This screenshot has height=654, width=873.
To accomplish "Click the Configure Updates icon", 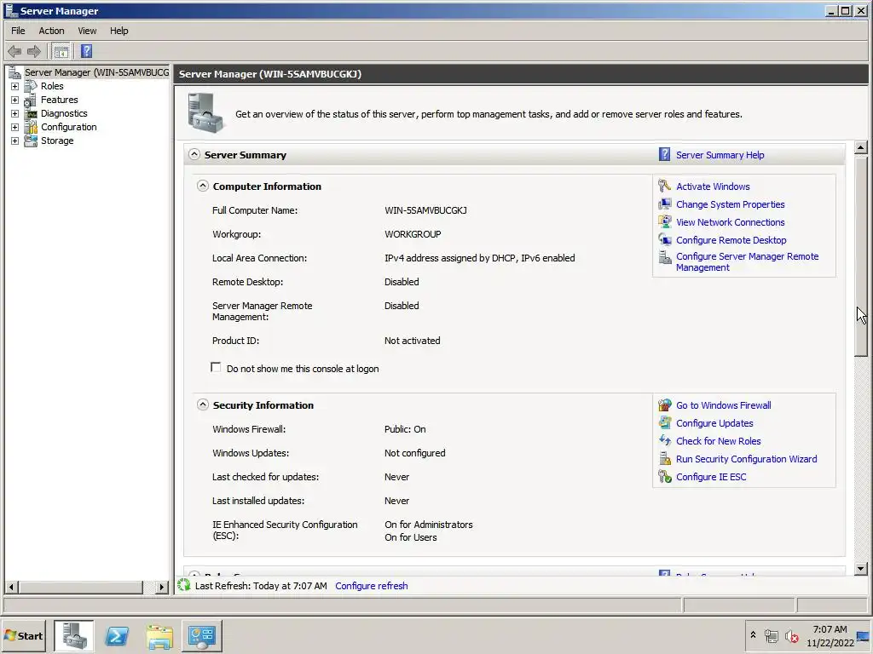I will tap(664, 422).
